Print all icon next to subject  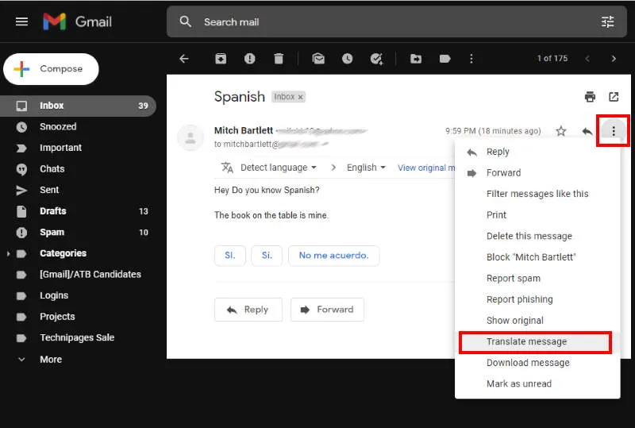click(590, 97)
